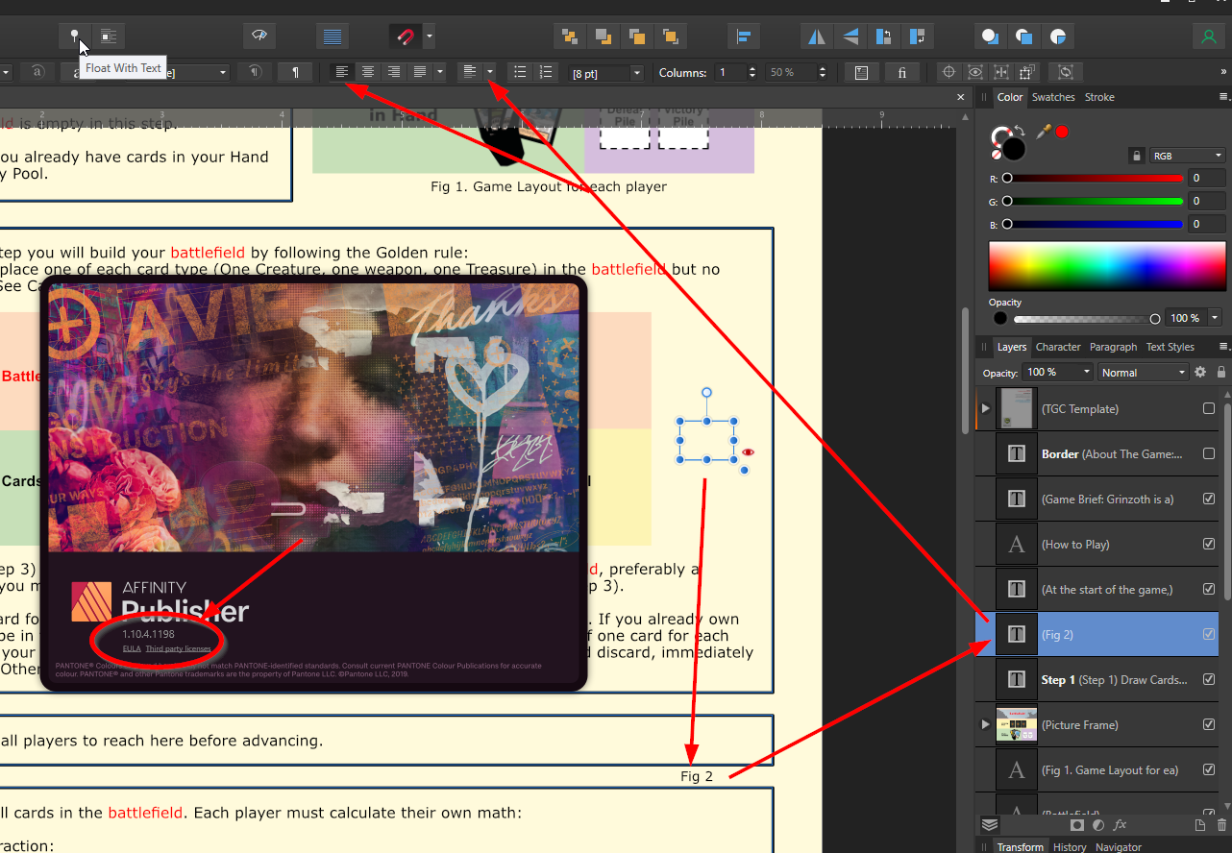Expand the (Picture Frame) layer
1232x853 pixels.
click(985, 725)
